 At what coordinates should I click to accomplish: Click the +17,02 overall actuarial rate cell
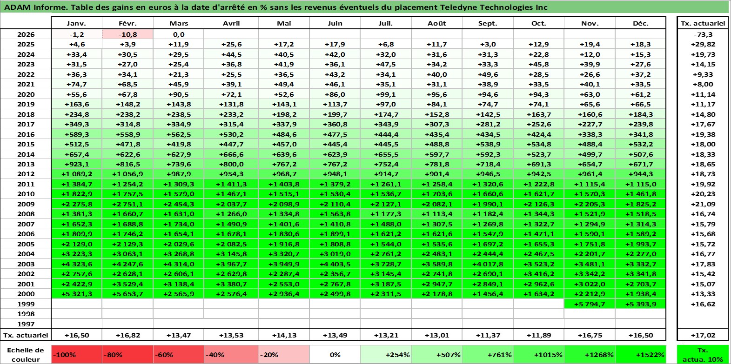(703, 335)
